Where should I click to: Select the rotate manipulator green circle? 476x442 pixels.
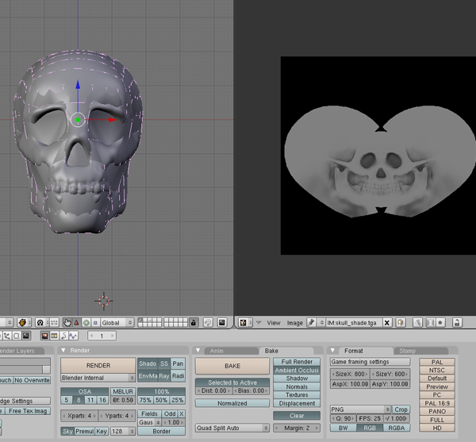[86, 322]
